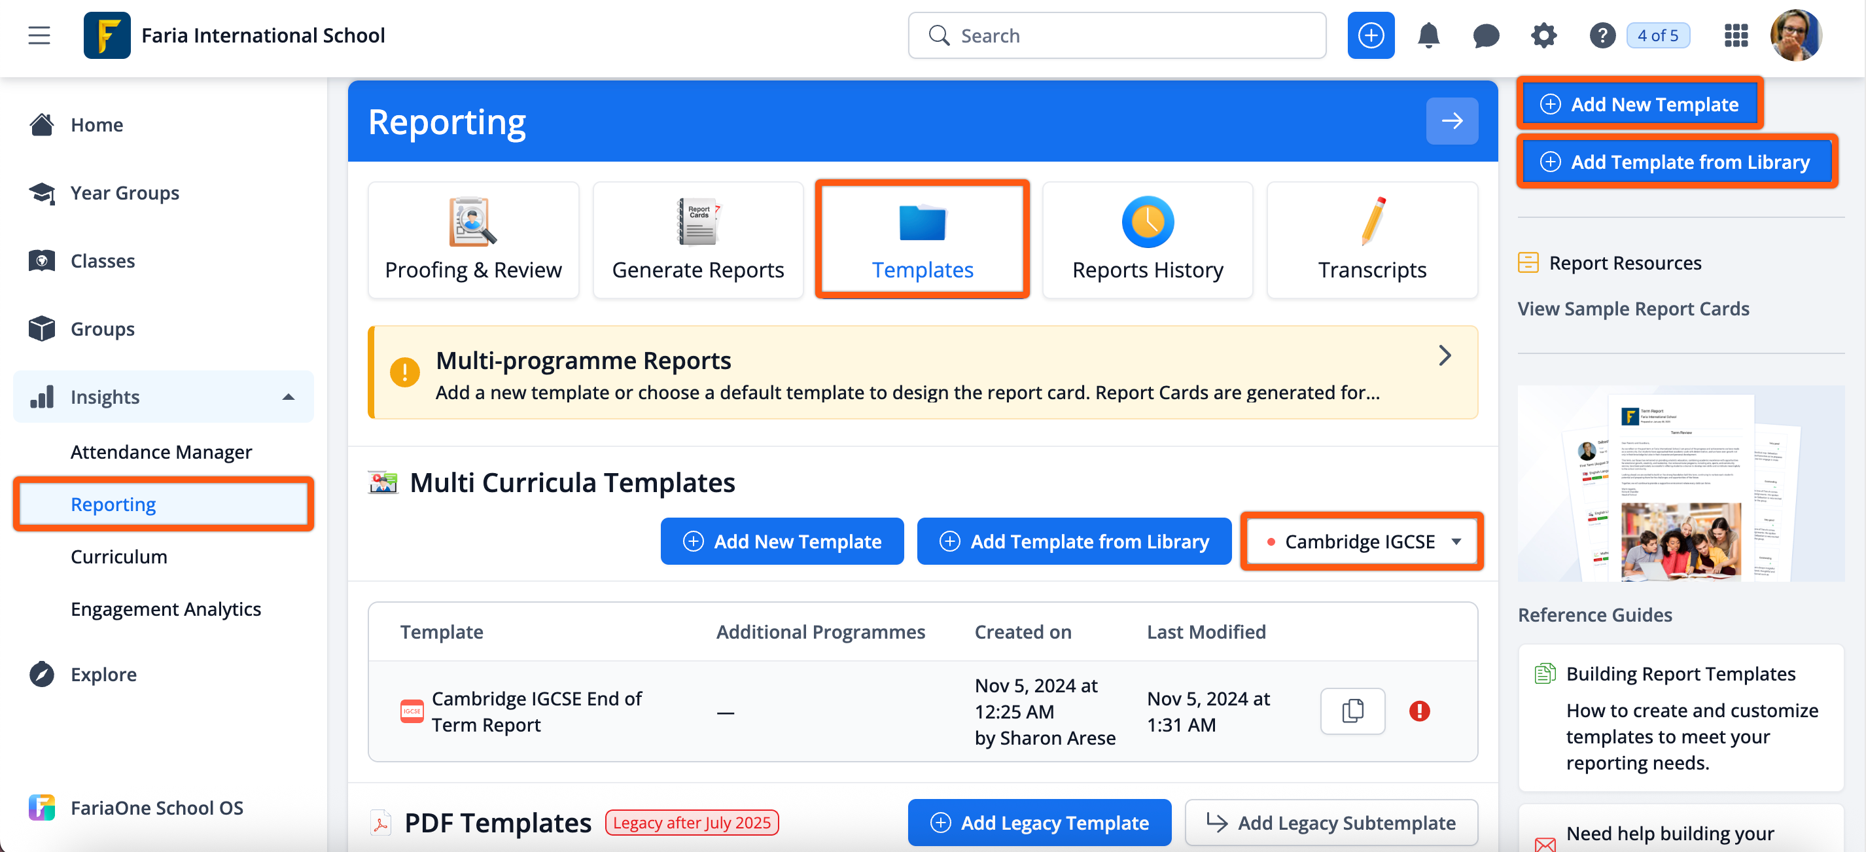
Task: Open the hamburger navigation menu
Action: pos(39,35)
